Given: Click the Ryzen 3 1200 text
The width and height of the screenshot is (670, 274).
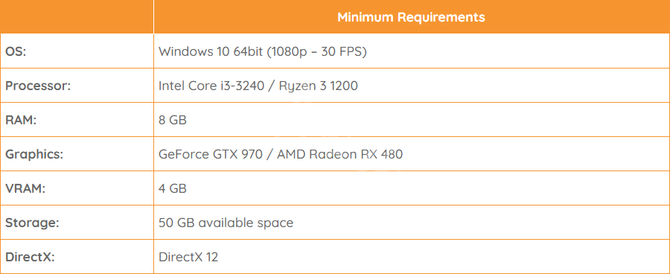Looking at the screenshot, I should pos(319,86).
